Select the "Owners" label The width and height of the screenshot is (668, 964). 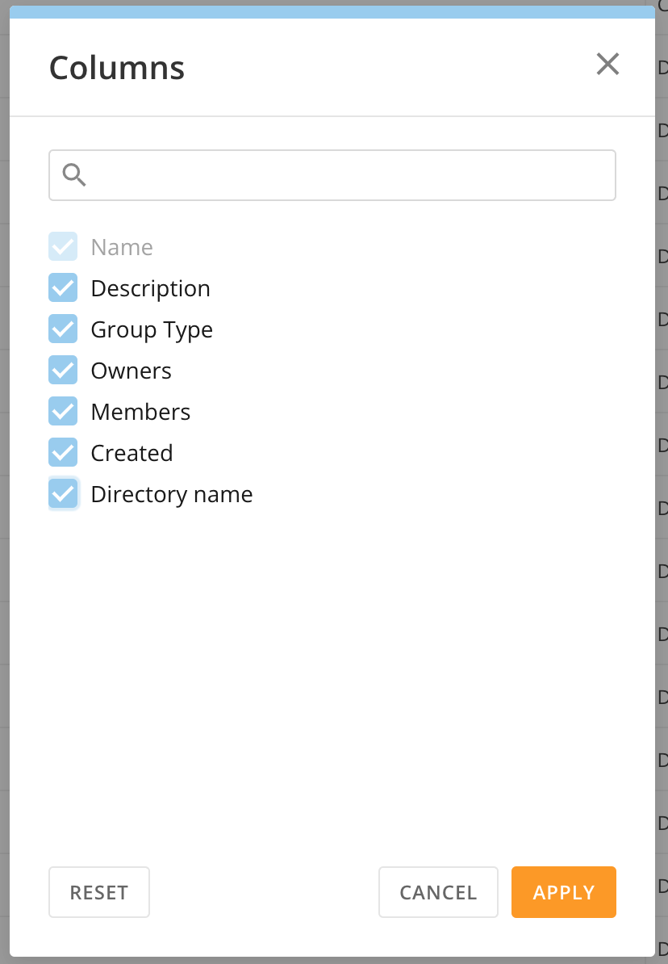tap(131, 370)
